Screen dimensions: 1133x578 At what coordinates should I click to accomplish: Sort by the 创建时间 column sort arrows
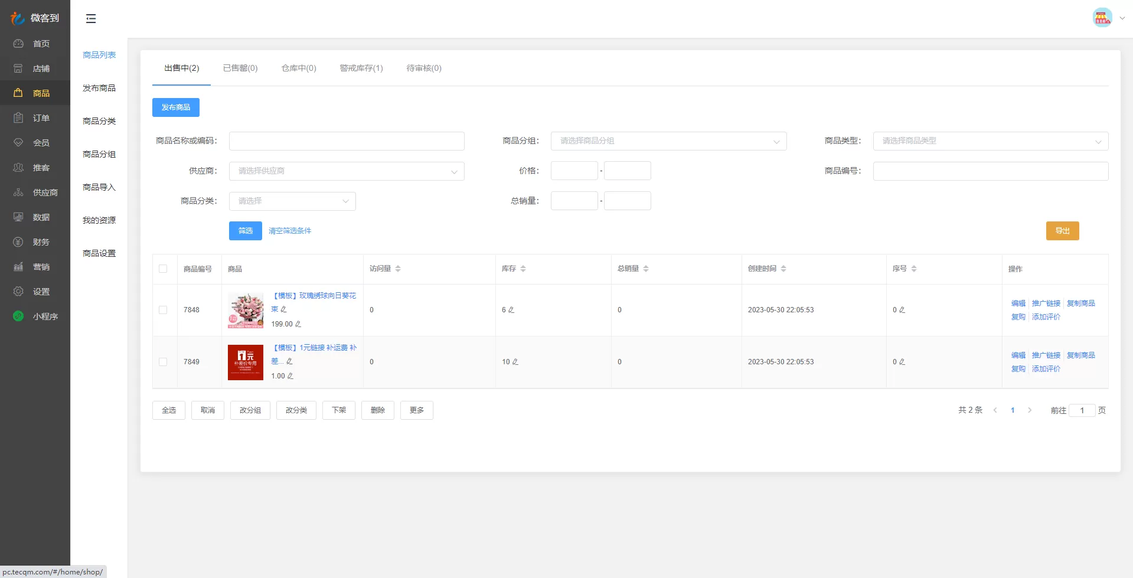783,269
